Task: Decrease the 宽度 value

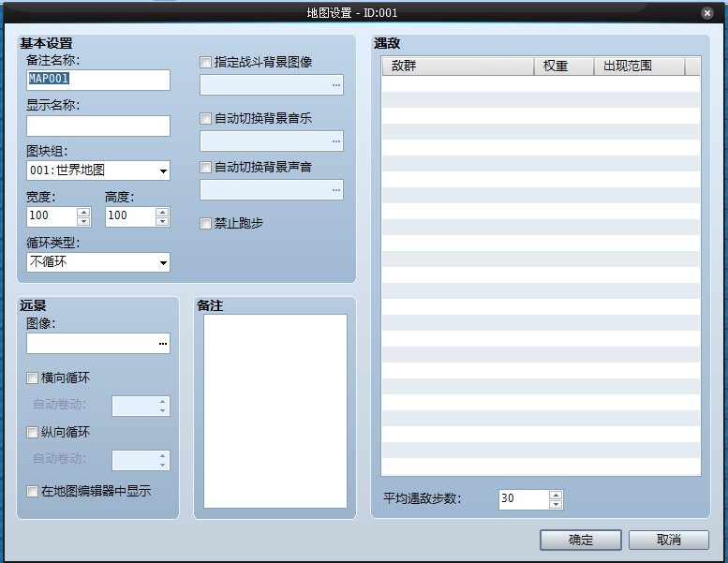Action: 83,221
